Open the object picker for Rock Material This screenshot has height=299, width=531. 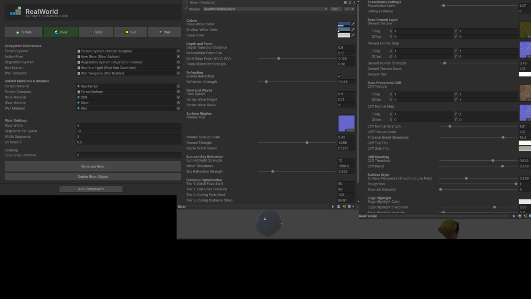[179, 97]
